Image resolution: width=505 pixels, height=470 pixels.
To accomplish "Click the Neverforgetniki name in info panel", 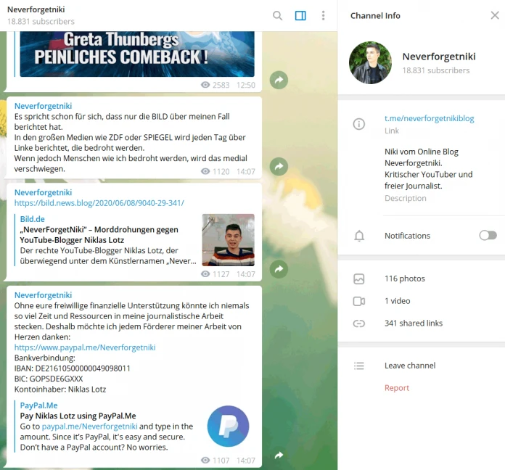I will [439, 57].
